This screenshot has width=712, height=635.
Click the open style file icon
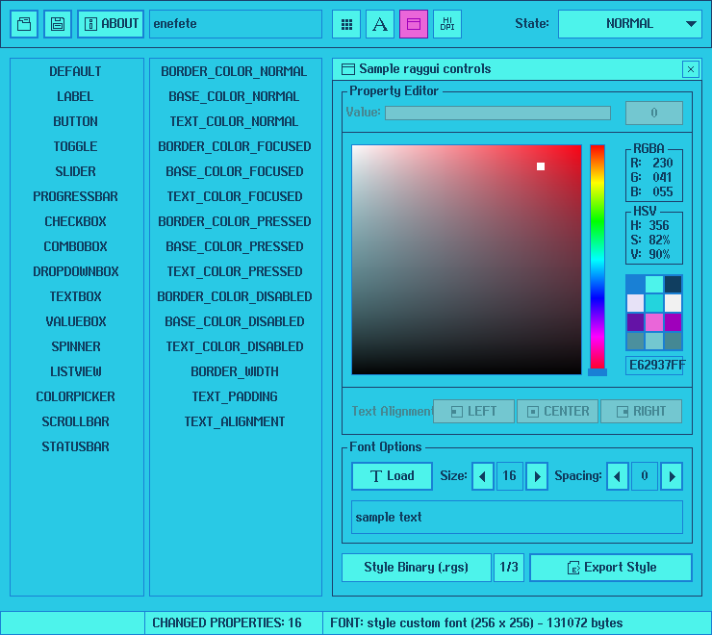coord(24,24)
